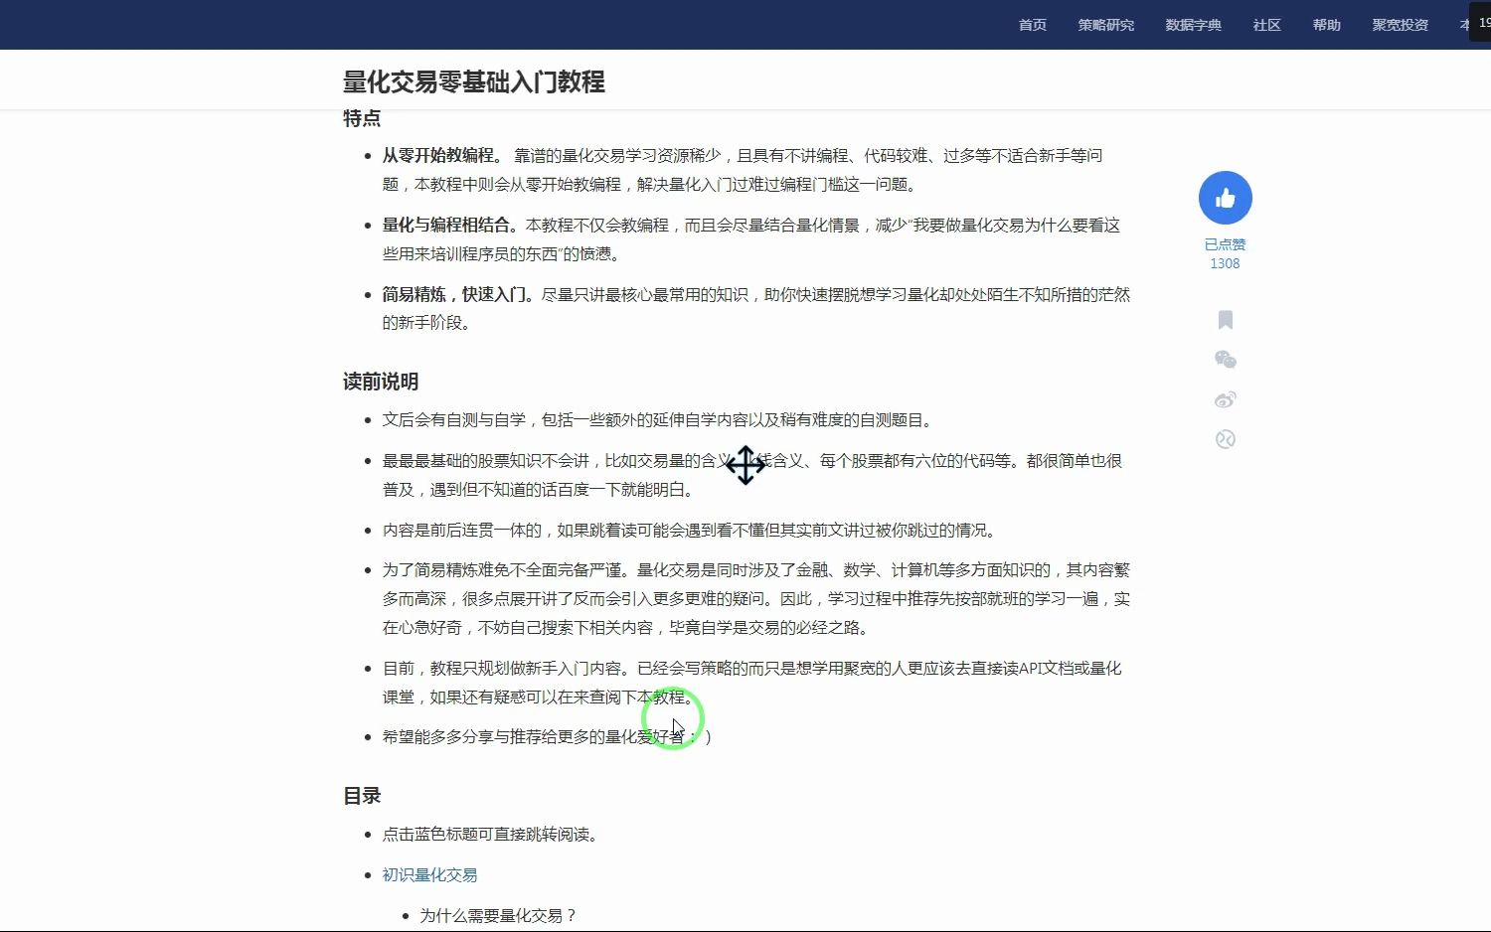Click the bottom circular share icon in the sidebar

pos(1226,439)
